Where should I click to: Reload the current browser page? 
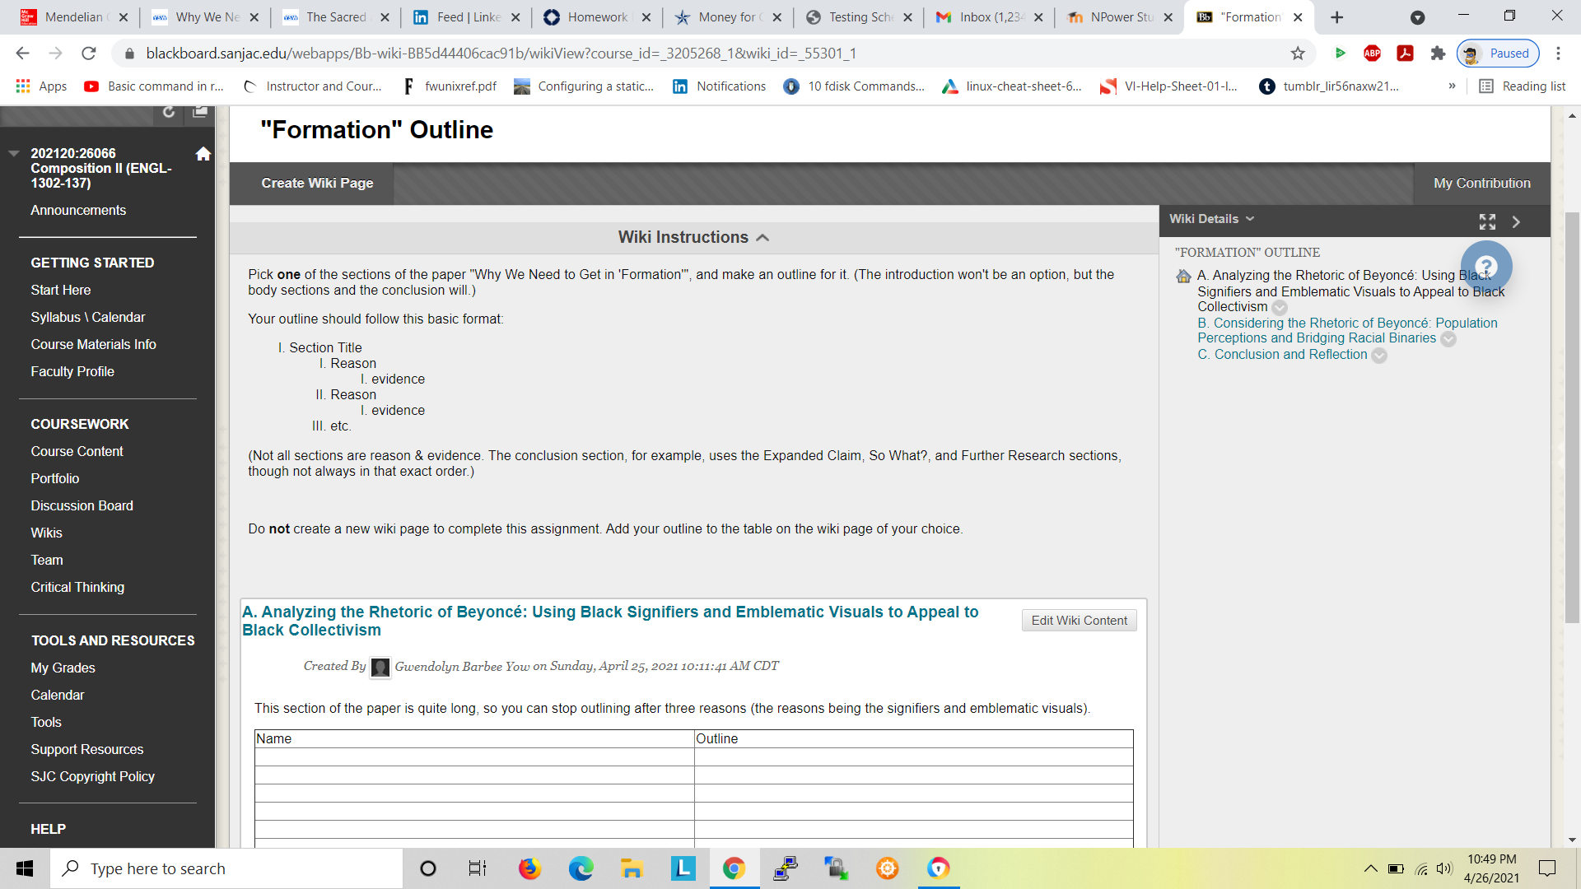pyautogui.click(x=89, y=54)
